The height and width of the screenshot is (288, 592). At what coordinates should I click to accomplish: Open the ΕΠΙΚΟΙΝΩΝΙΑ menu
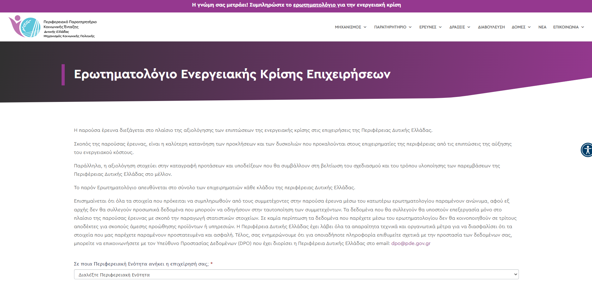point(566,27)
